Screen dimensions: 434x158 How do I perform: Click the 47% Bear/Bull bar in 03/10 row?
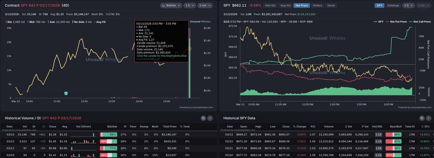pos(393,155)
